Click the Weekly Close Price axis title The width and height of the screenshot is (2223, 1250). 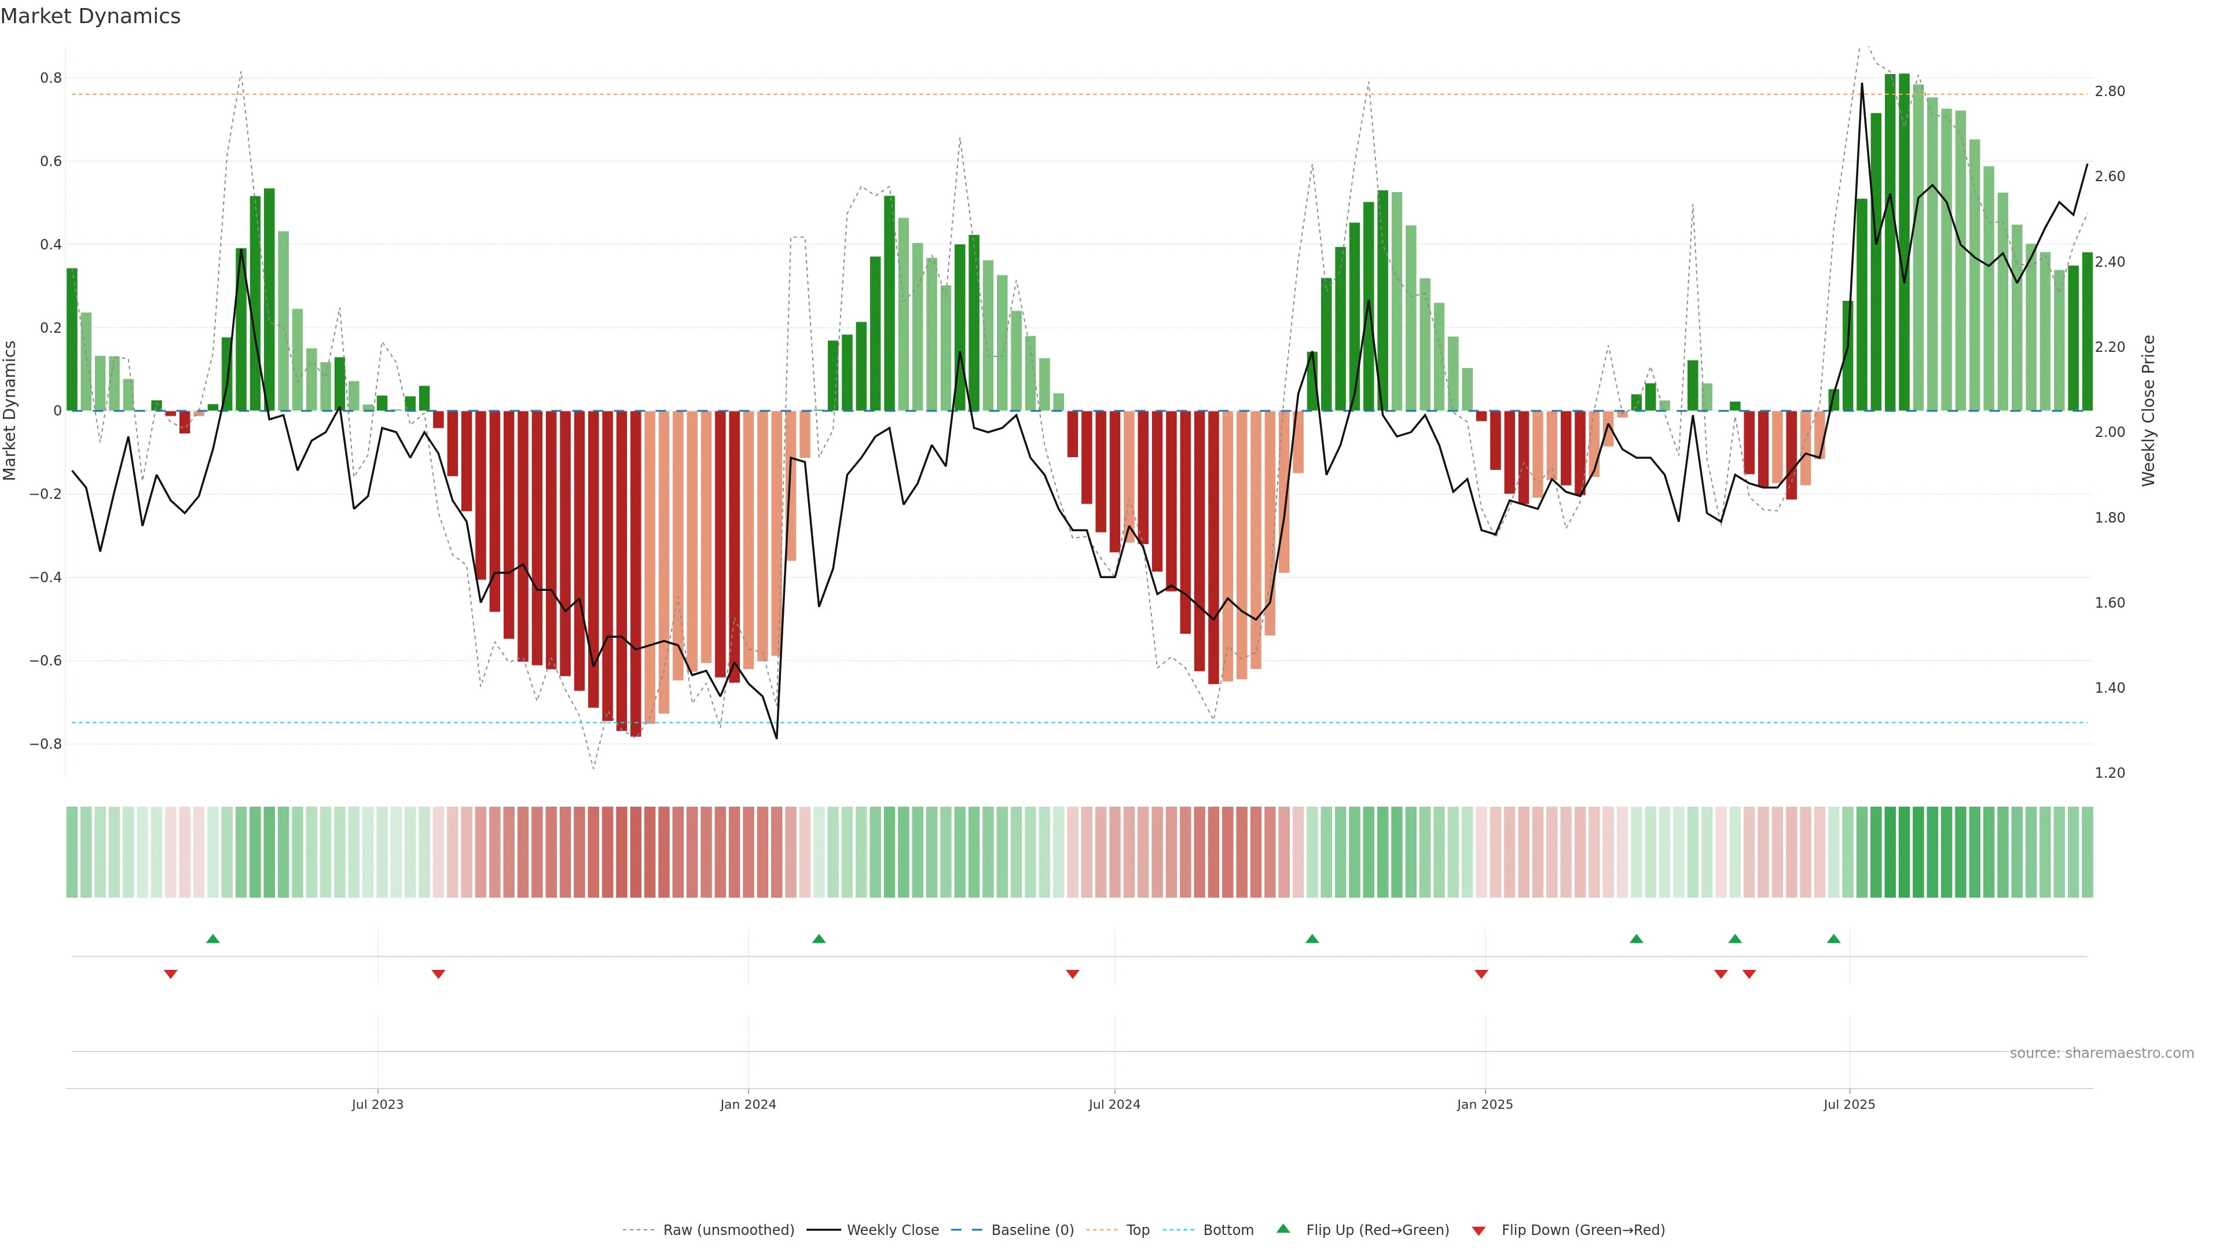coord(2148,411)
